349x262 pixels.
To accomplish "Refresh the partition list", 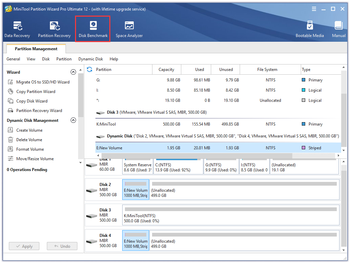I will pyautogui.click(x=90, y=69).
